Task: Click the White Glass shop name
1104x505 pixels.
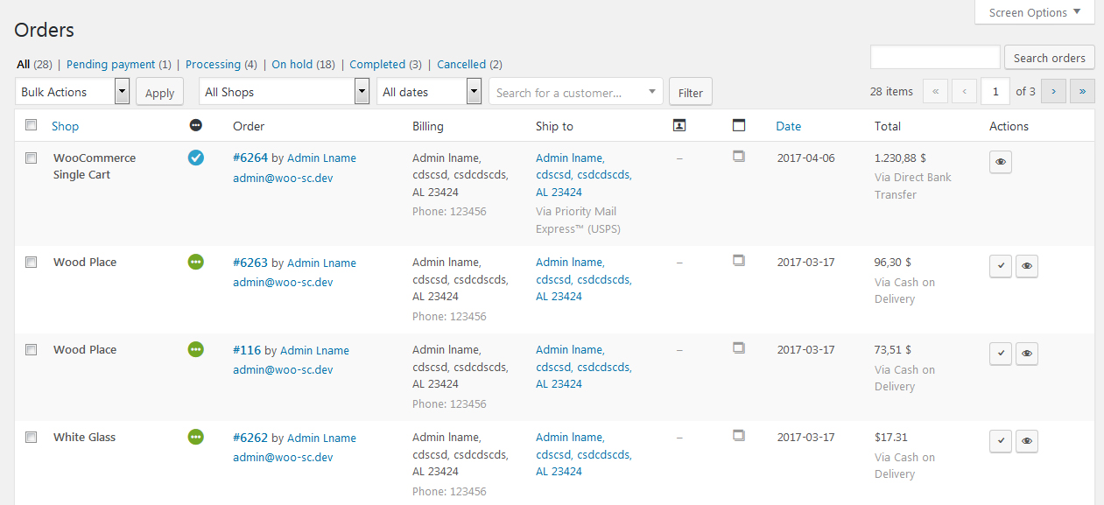Action: click(x=84, y=438)
